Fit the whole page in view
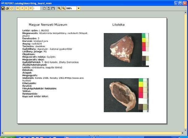 (49, 8)
